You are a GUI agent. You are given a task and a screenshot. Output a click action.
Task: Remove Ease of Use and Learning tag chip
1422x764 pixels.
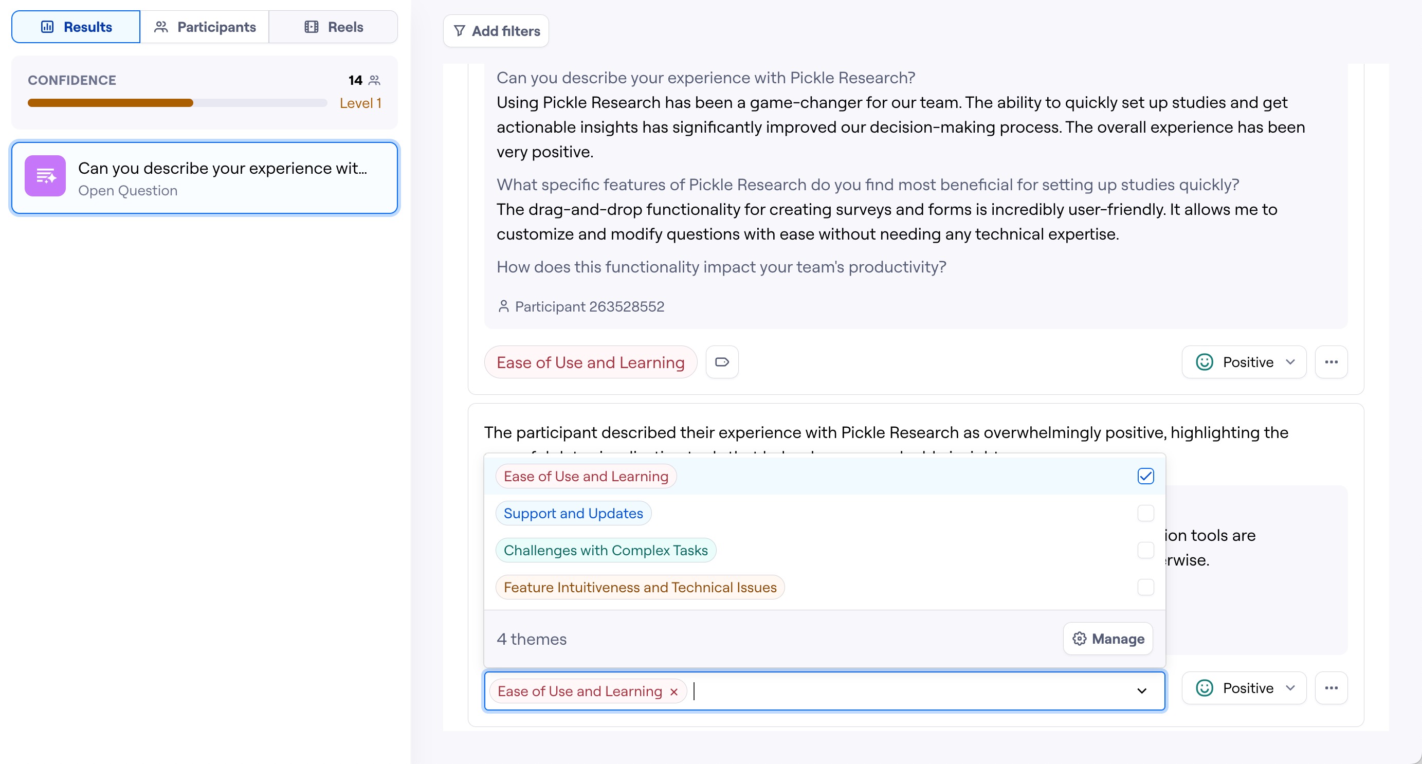[673, 692]
